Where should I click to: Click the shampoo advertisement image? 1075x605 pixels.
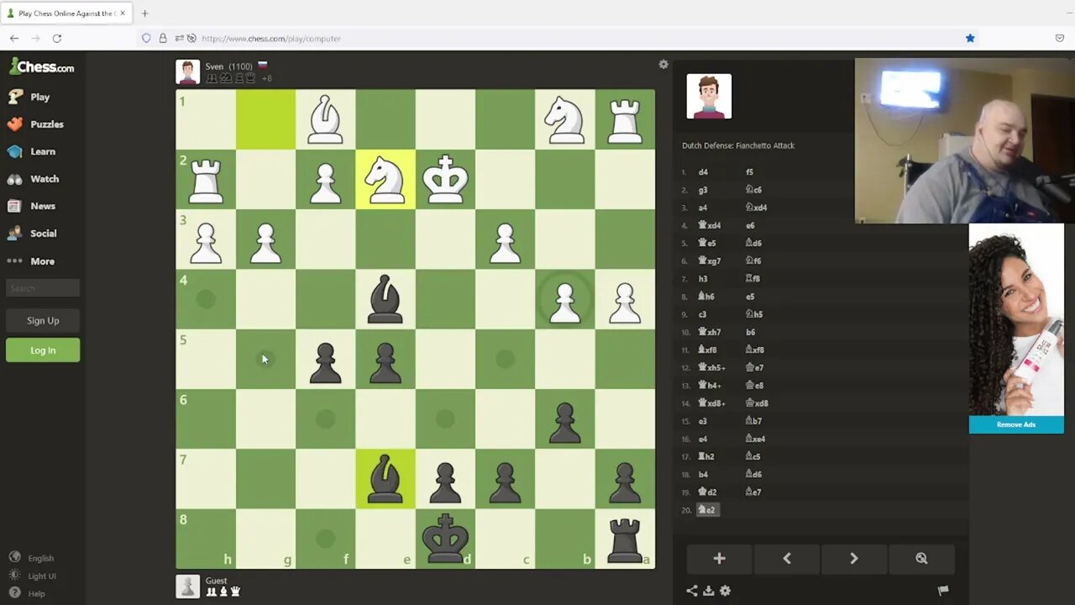pos(1016,320)
